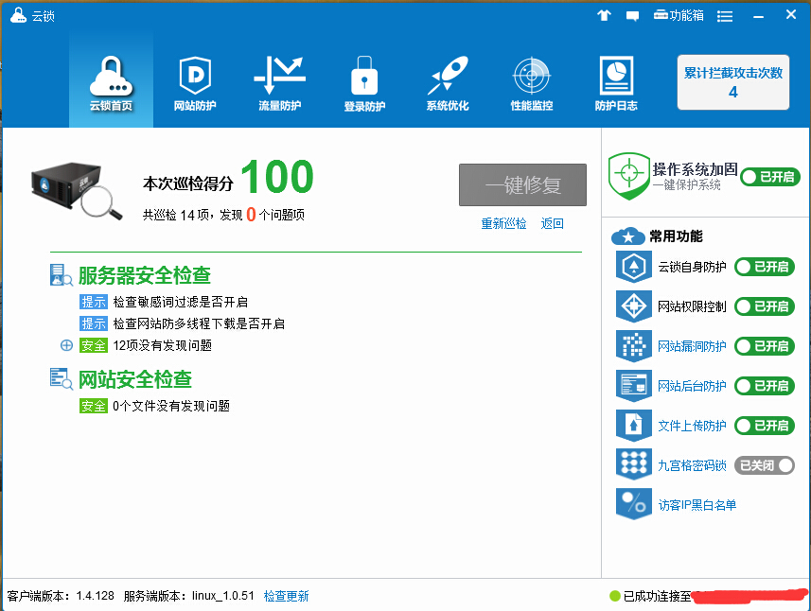Open the 功能箱 toolbox menu
The width and height of the screenshot is (811, 611).
679,16
